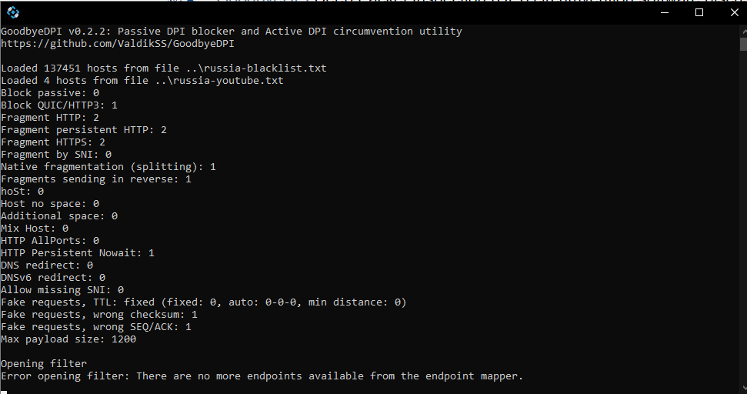This screenshot has height=394, width=747.
Task: Click the Error opening filter message
Action: coord(262,376)
